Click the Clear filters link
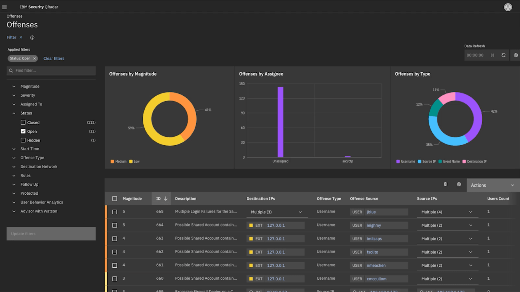520x292 pixels. (x=54, y=58)
